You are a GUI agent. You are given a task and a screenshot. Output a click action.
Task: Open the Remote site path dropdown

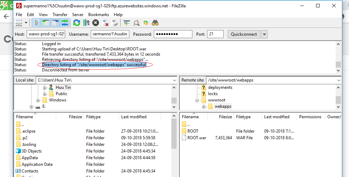(x=338, y=80)
